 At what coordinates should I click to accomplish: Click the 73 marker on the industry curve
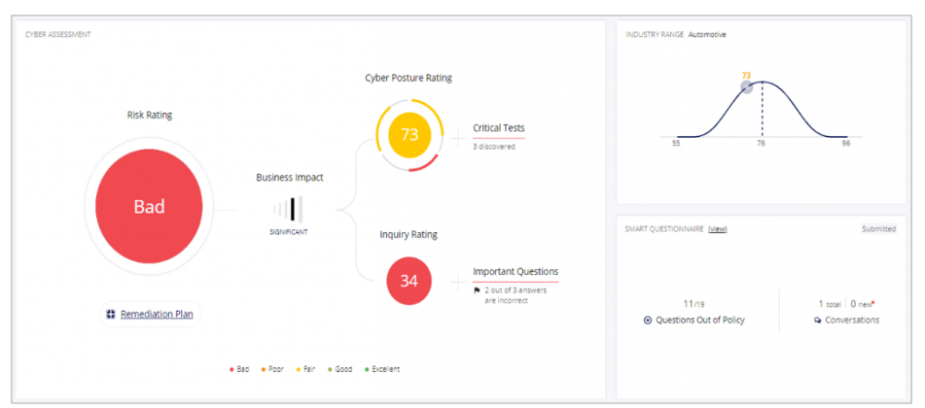tap(746, 86)
